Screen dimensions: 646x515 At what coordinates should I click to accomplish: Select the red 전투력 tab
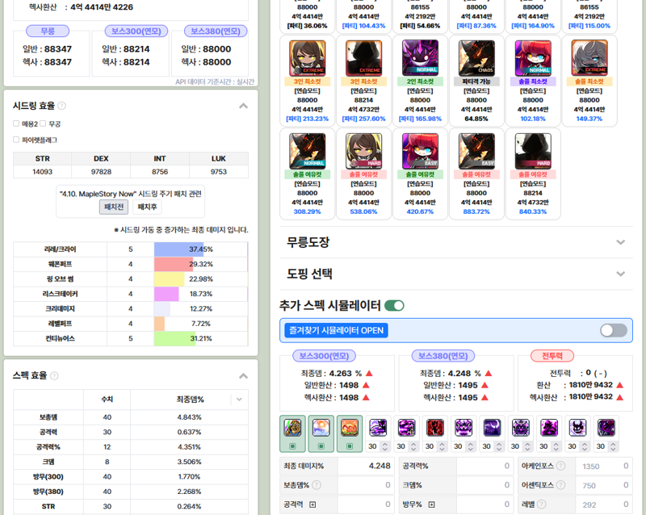tap(552, 355)
